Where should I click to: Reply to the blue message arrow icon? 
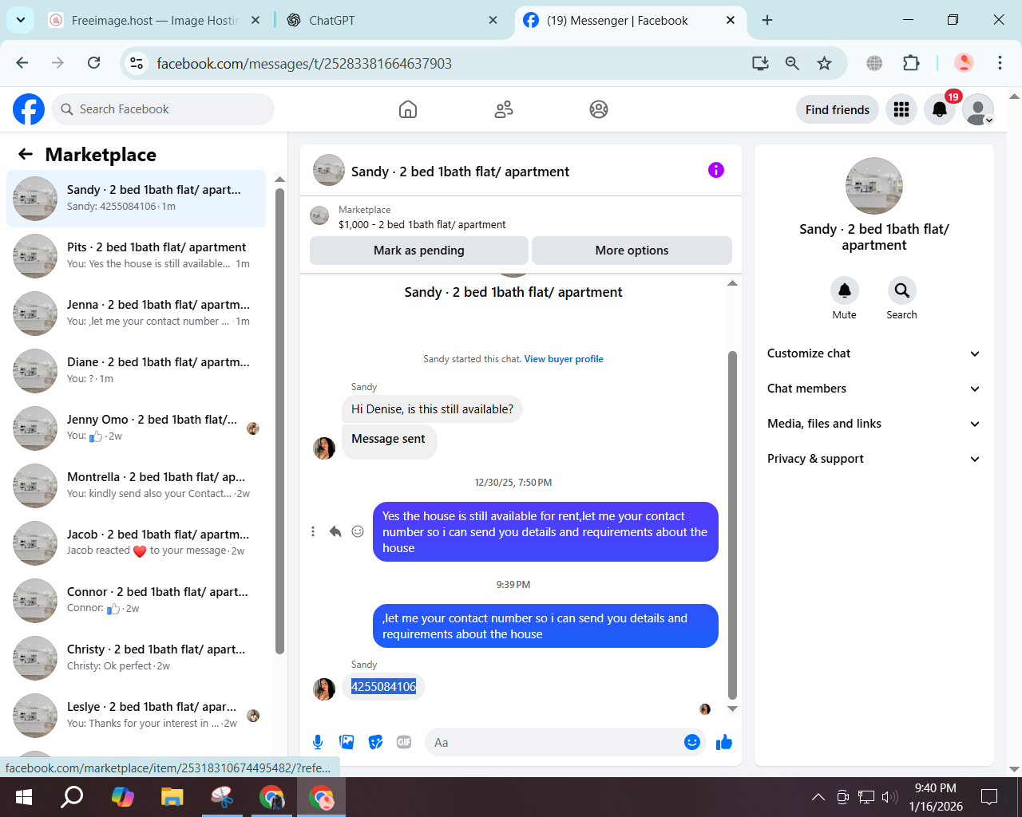tap(335, 531)
